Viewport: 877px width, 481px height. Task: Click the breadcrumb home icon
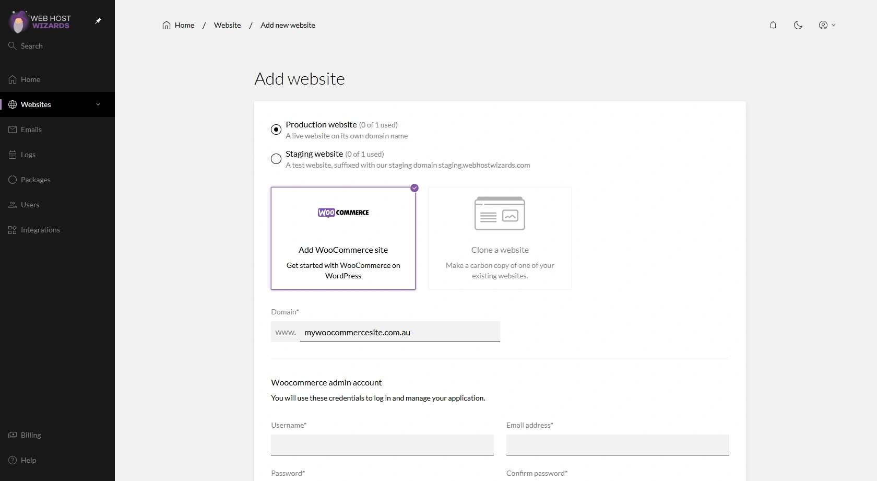tap(167, 25)
